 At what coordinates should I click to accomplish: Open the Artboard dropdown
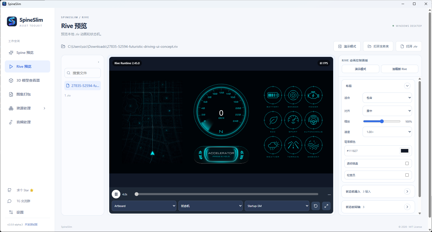tap(144, 206)
